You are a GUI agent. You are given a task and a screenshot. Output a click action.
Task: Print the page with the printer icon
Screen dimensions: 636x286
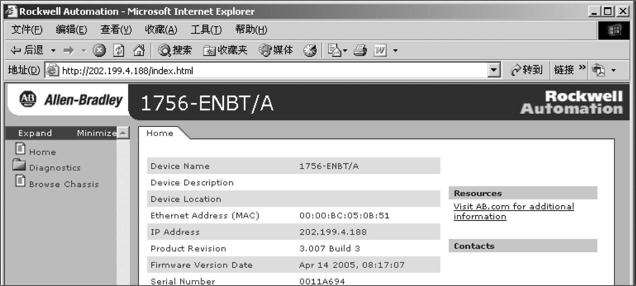(360, 50)
